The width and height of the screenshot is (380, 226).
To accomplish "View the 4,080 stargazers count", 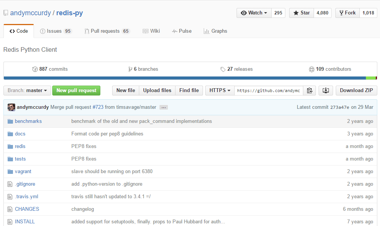I will [322, 13].
